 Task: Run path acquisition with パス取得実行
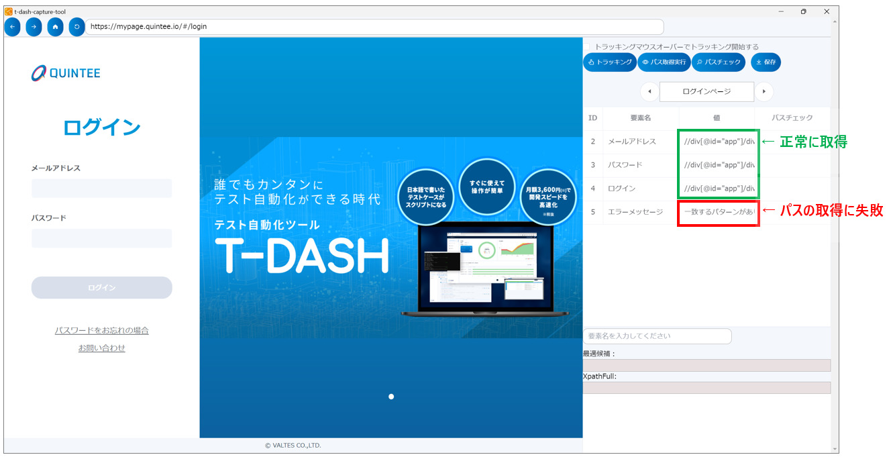[x=664, y=62]
